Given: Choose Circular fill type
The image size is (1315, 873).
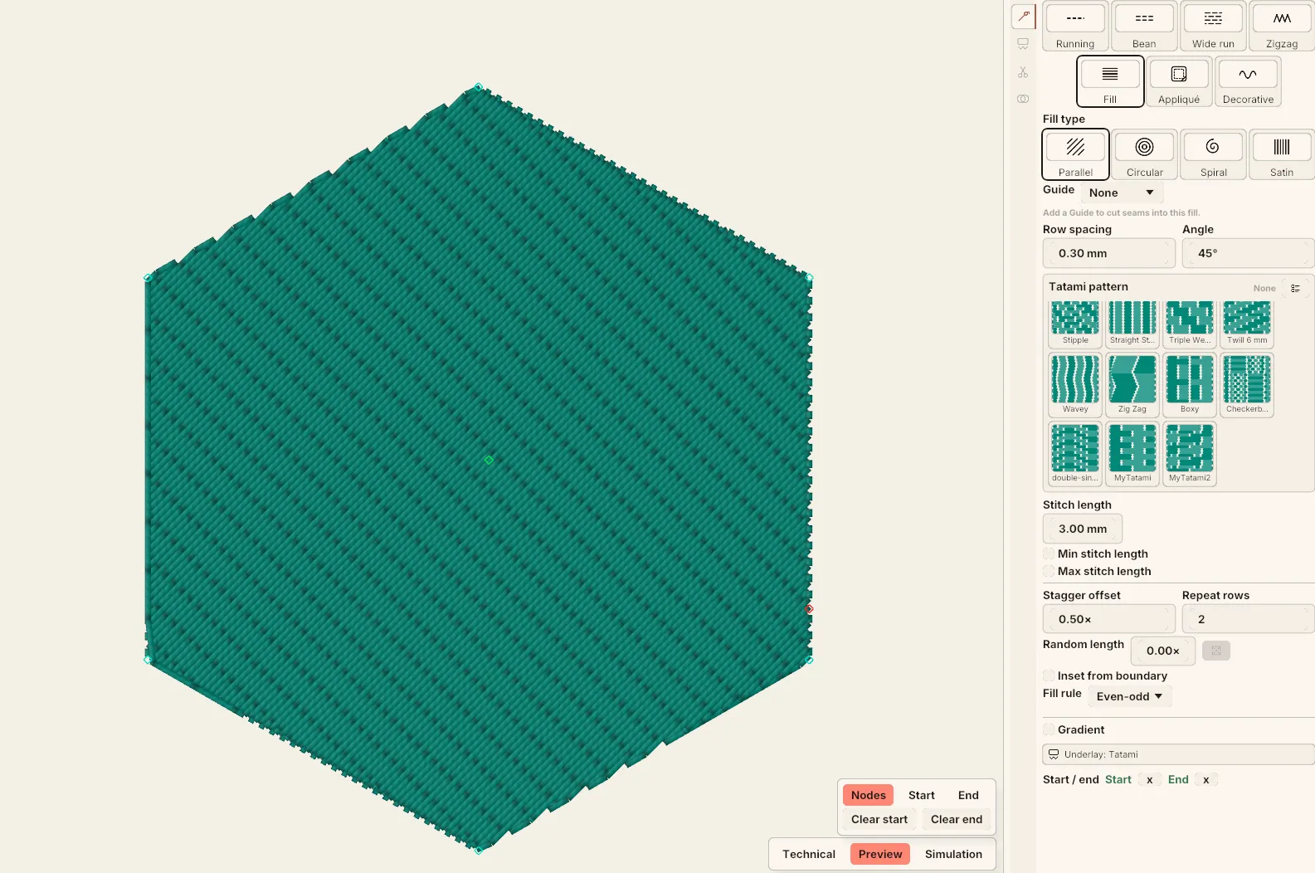Looking at the screenshot, I should click(1144, 154).
